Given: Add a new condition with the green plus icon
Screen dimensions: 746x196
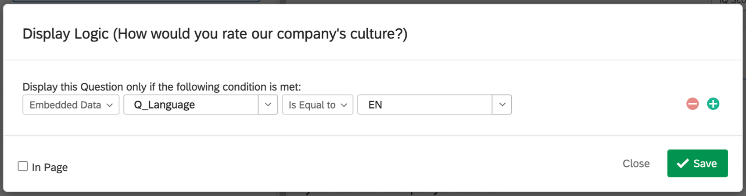Looking at the screenshot, I should coord(713,104).
